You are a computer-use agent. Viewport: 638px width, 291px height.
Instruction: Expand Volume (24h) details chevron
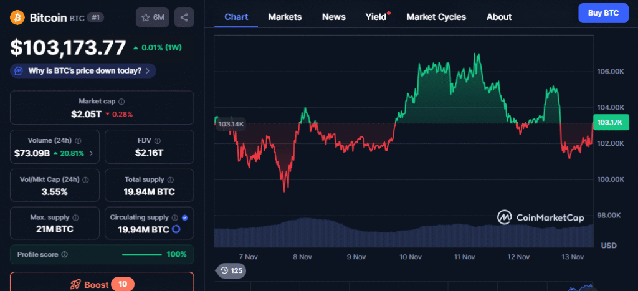pyautogui.click(x=92, y=153)
